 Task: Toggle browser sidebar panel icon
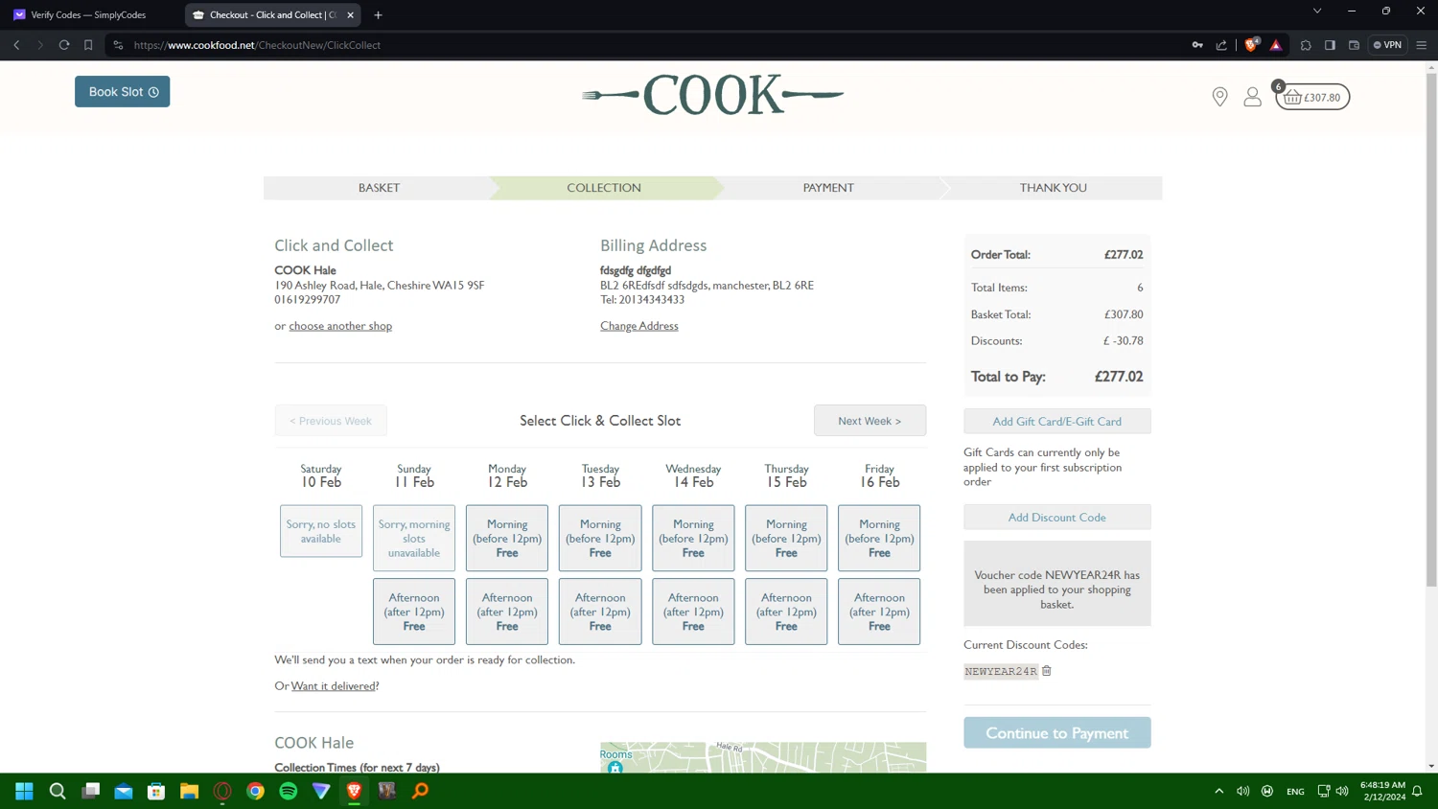tap(1330, 45)
